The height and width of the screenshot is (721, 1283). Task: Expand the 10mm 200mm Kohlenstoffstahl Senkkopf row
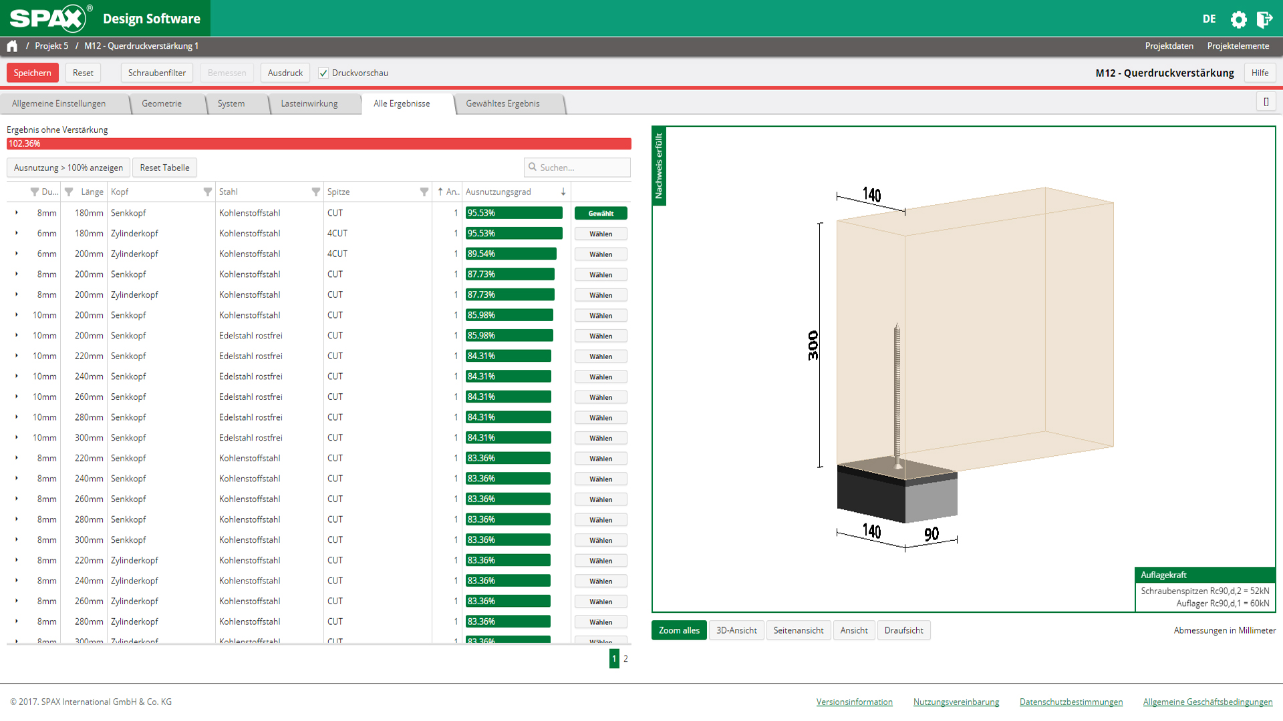click(x=17, y=315)
